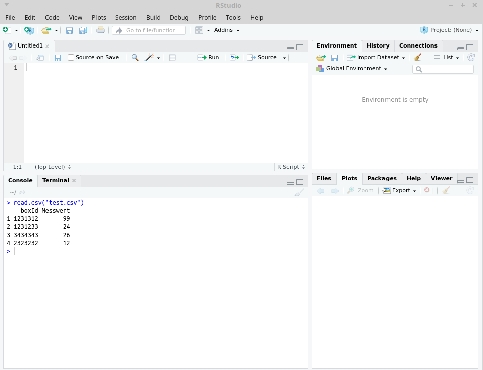Image resolution: width=483 pixels, height=370 pixels.
Task: Focus the Go to file/function field
Action: (x=149, y=30)
